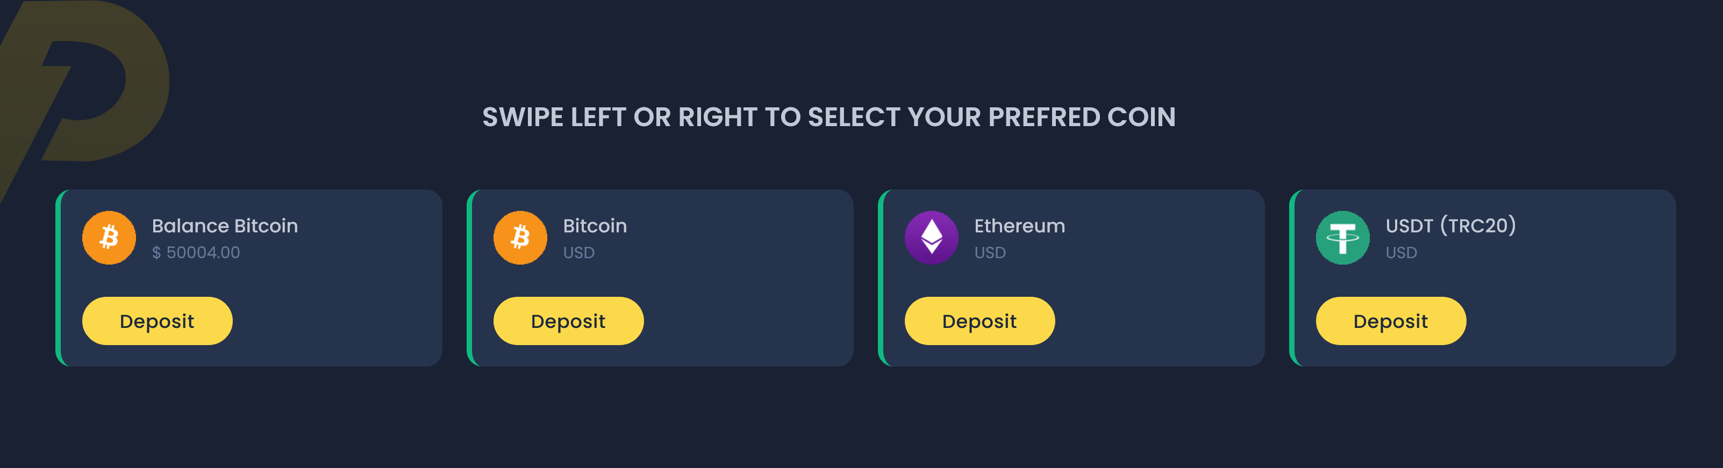Select the Ethereum title label
Image resolution: width=1723 pixels, height=468 pixels.
coord(1019,225)
